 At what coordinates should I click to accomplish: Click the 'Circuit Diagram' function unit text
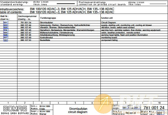click(109, 22)
